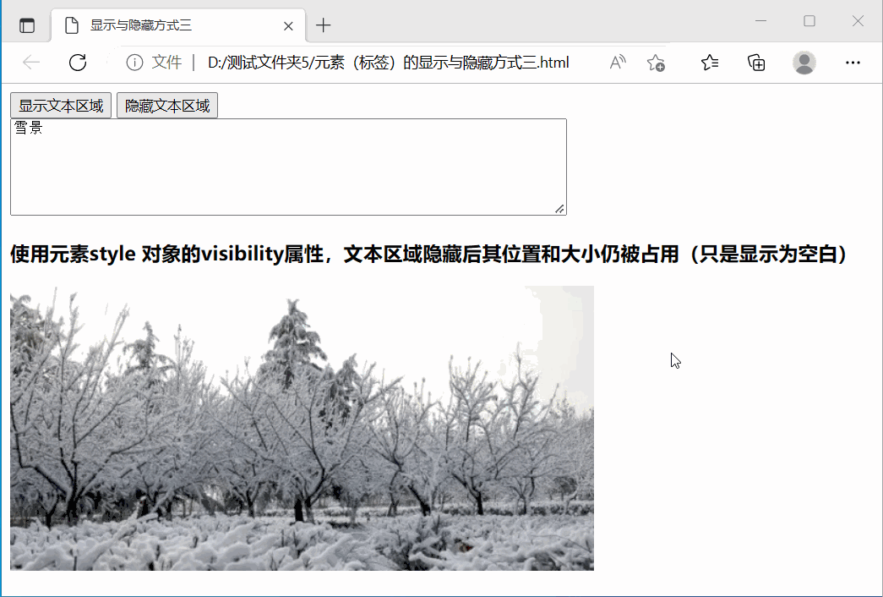Viewport: 883px width, 597px height.
Task: Close the 显示与隐藏方式三 tab
Action: tap(287, 25)
